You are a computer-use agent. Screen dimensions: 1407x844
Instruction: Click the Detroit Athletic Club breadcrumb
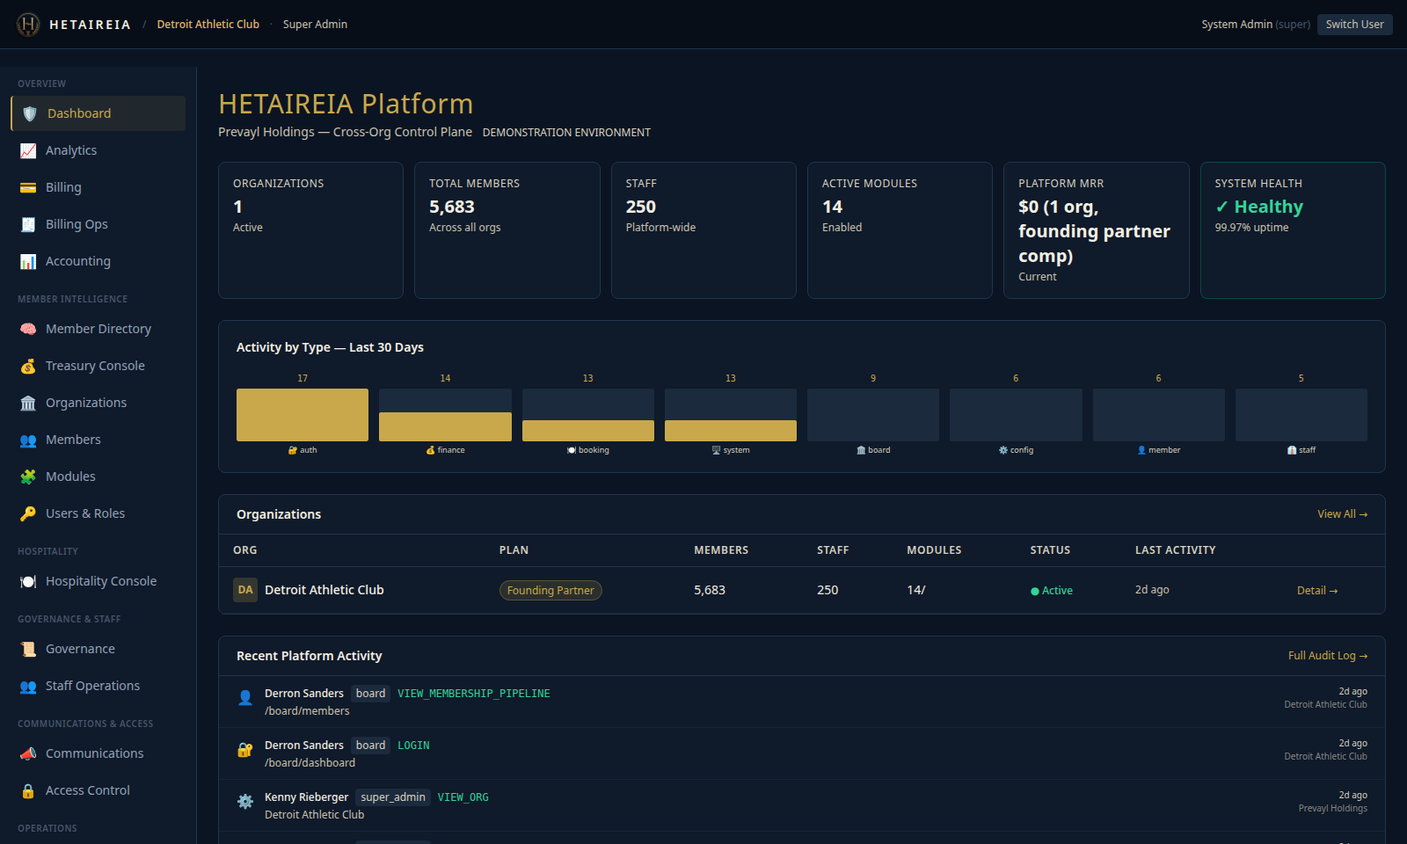click(x=208, y=25)
